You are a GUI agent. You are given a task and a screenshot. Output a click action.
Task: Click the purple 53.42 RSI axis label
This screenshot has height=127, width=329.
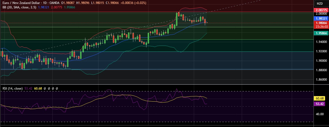click(x=320, y=104)
